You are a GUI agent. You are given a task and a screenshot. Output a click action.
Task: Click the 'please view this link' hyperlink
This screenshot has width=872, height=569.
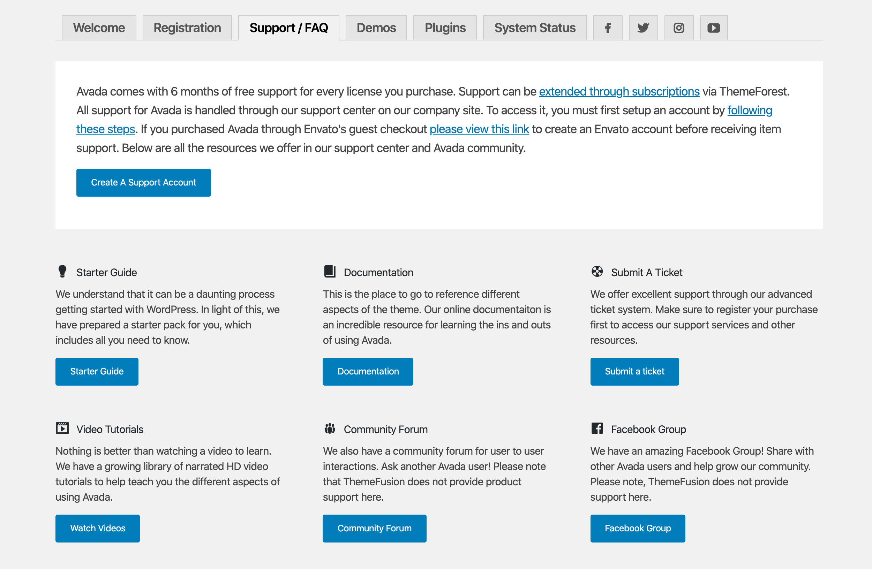click(x=479, y=129)
